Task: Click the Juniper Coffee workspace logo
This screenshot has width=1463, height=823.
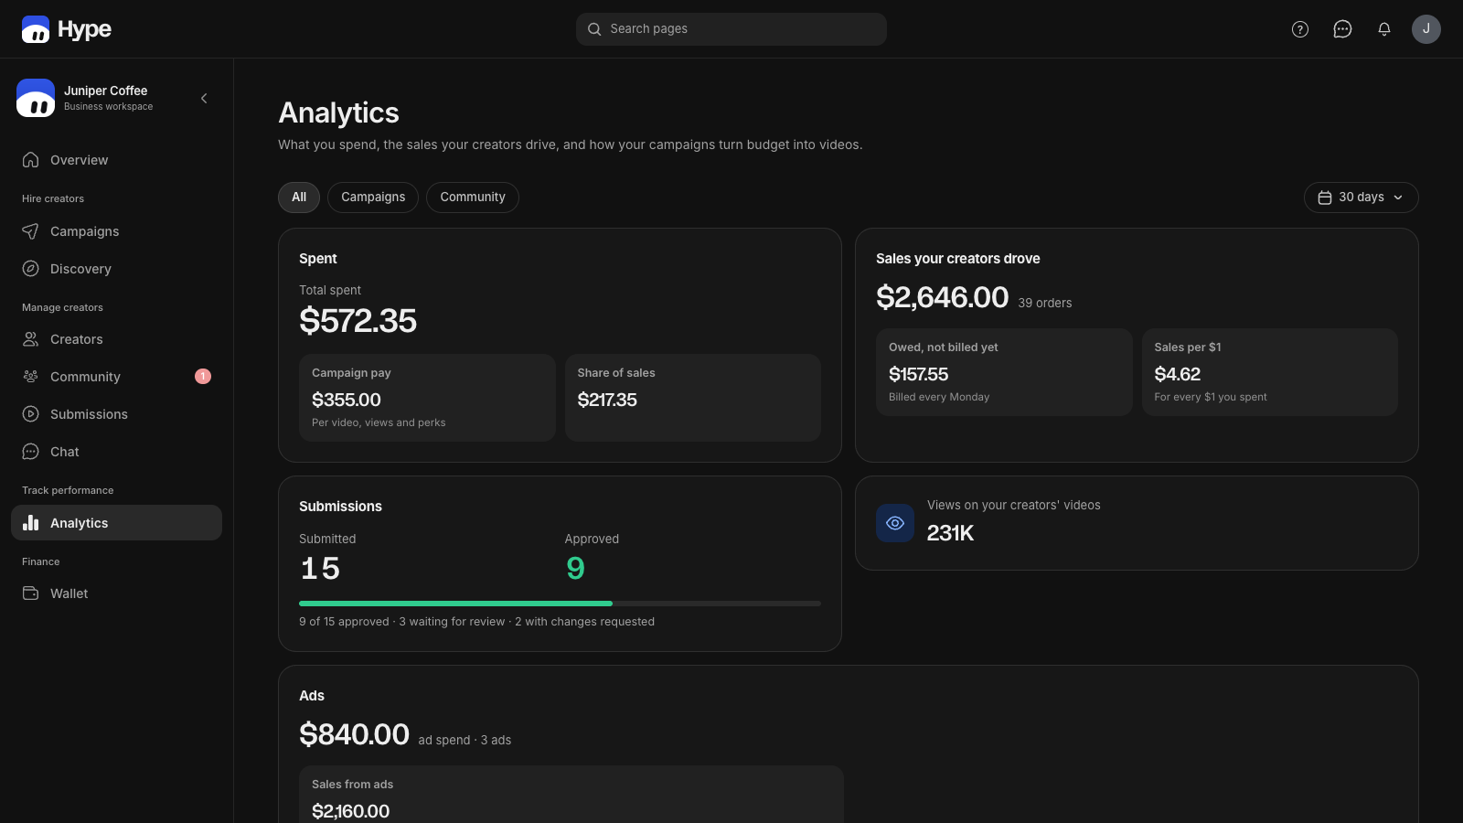Action: pos(36,98)
